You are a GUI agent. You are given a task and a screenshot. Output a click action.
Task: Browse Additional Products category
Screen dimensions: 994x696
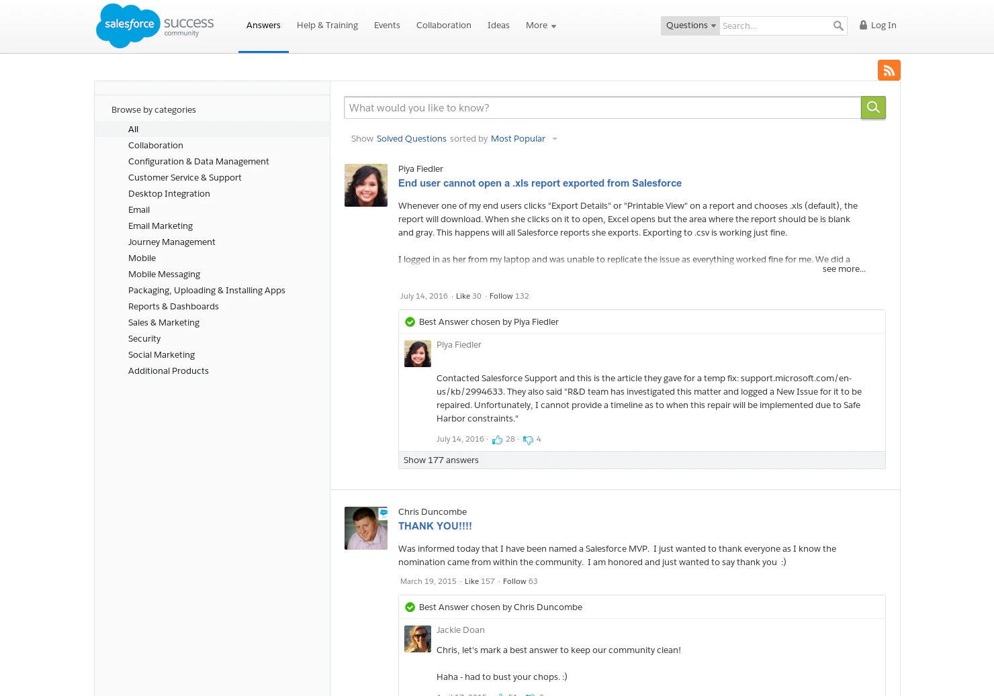click(169, 371)
